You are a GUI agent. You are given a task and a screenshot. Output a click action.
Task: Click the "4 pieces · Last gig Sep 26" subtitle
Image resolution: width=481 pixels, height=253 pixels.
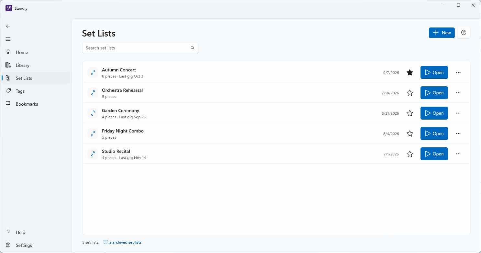click(124, 117)
